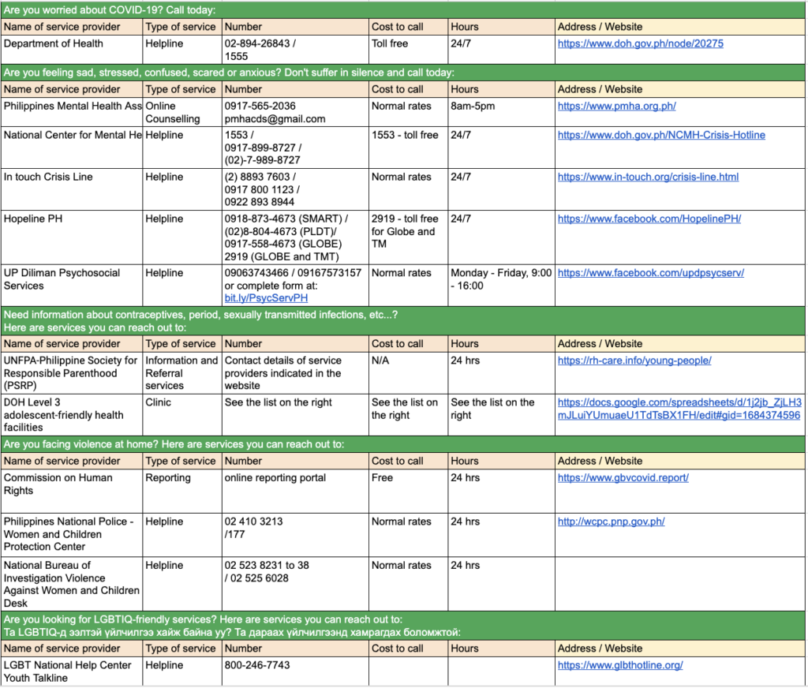This screenshot has height=688, width=808.
Task: Open the updpsycserv Facebook link
Action: [x=650, y=273]
